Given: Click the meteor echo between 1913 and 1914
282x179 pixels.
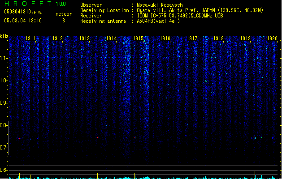Looking at the screenshot, I should coord(98,137).
